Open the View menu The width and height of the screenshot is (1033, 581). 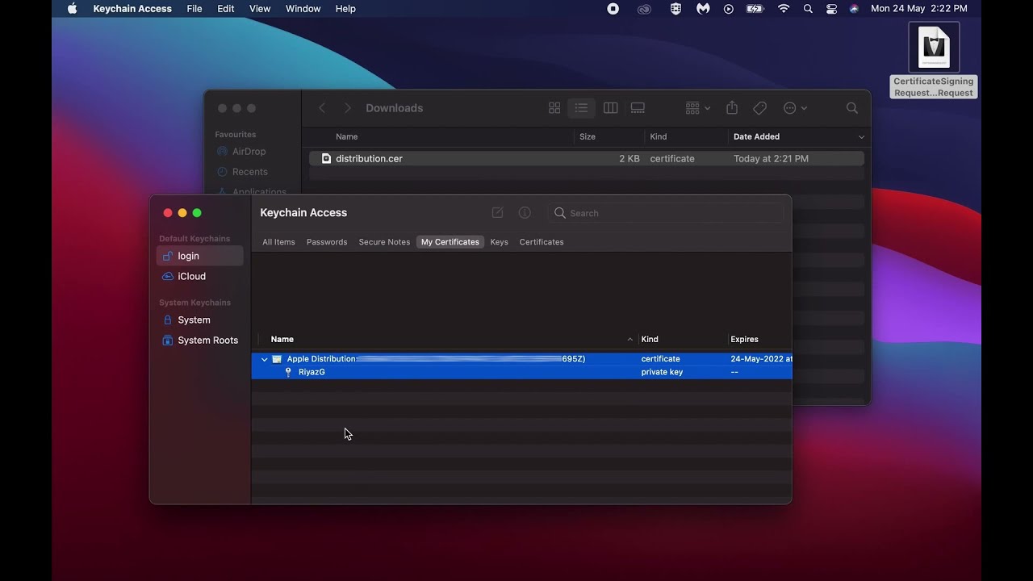click(260, 9)
